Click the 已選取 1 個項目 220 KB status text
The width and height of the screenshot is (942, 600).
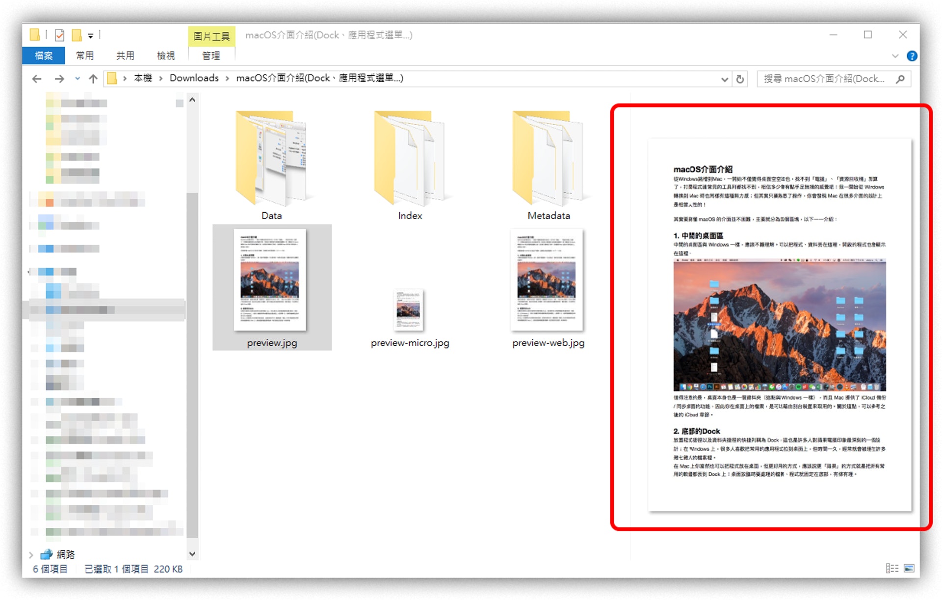(133, 569)
